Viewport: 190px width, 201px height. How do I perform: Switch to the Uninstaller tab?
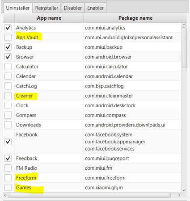[x=17, y=8]
